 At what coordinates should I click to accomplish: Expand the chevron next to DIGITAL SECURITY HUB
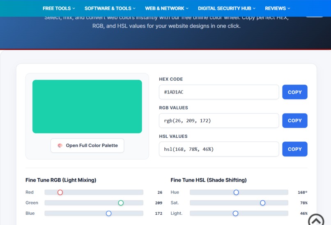click(254, 9)
